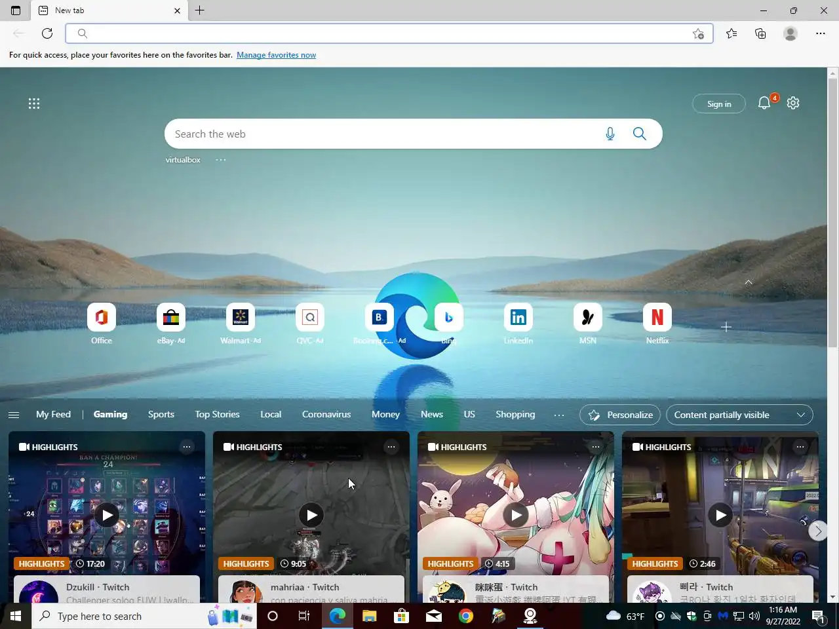Open page settings gear icon
The image size is (839, 629).
pos(793,103)
